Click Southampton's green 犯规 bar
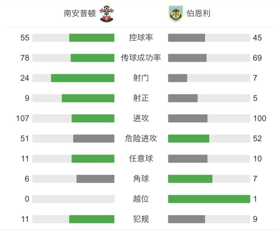Viewport: 278px width, 230px height. (x=92, y=219)
